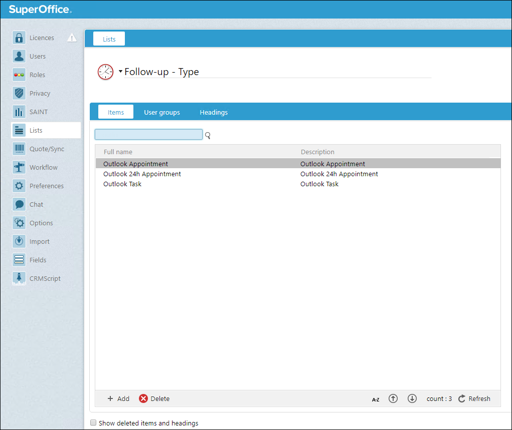Open the CRMScript section
Screen dimensions: 512x430
(x=45, y=278)
